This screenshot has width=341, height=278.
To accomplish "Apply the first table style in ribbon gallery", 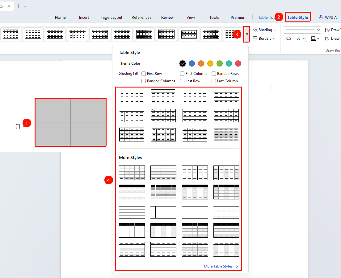I will (11, 34).
